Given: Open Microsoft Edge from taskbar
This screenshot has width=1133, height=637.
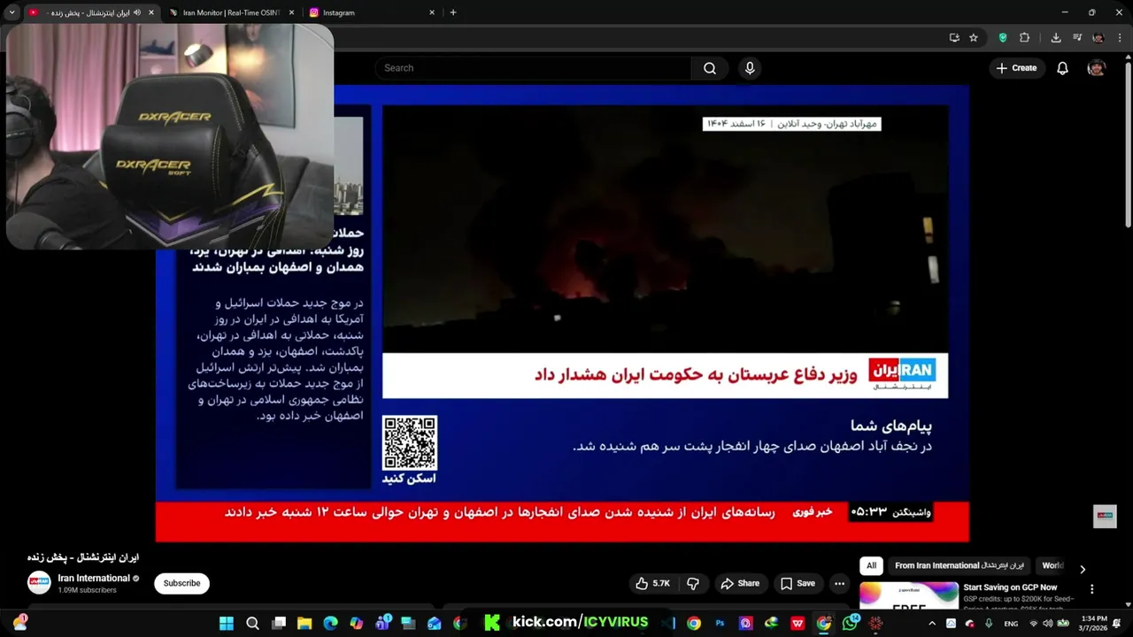Looking at the screenshot, I should [330, 624].
